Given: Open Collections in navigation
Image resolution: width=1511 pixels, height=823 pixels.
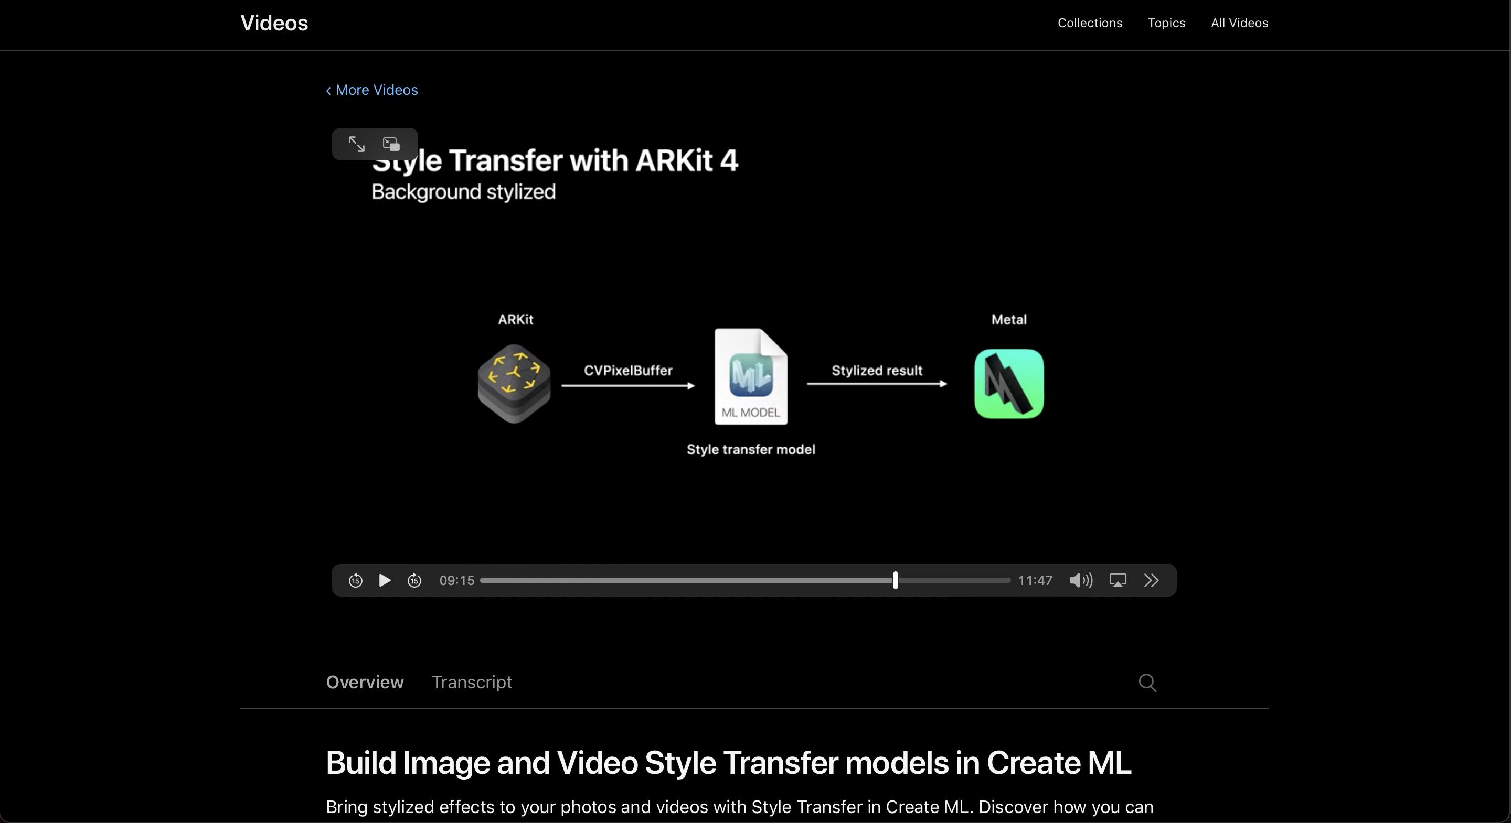Looking at the screenshot, I should point(1090,24).
